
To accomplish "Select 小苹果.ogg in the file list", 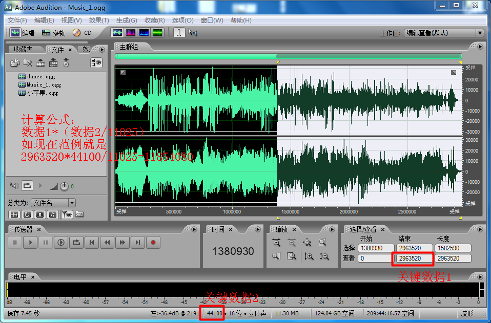I will (38, 93).
